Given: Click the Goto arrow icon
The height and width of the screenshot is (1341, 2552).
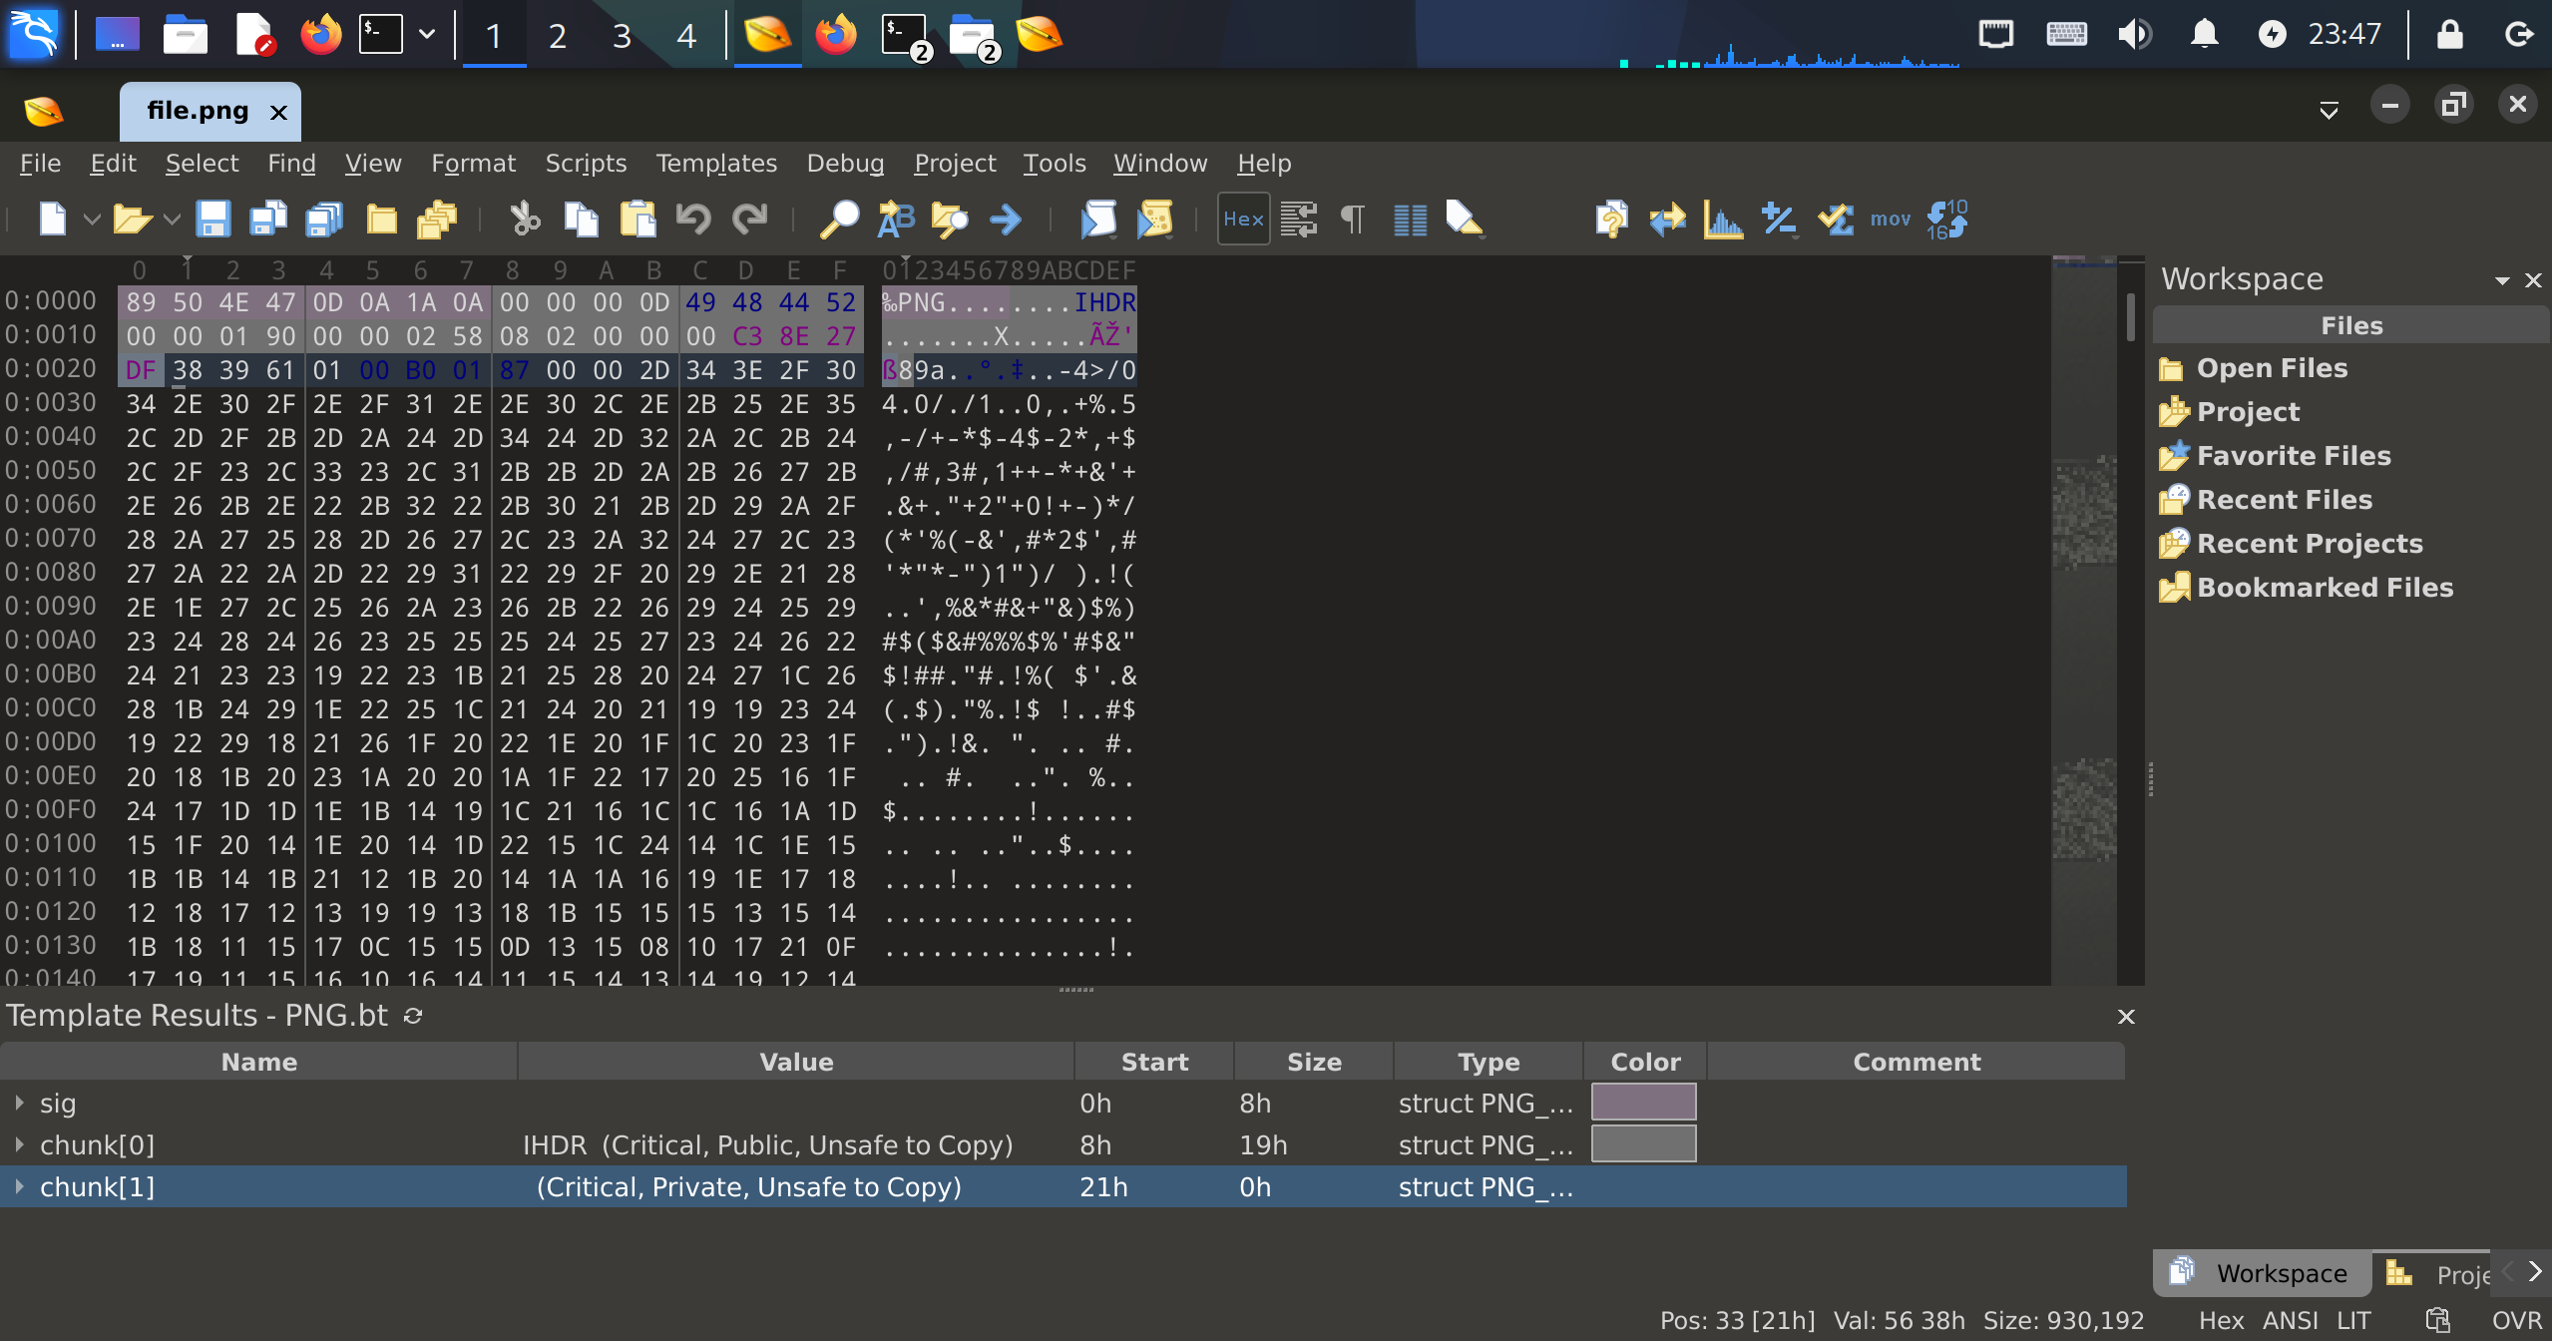Looking at the screenshot, I should [x=1006, y=219].
